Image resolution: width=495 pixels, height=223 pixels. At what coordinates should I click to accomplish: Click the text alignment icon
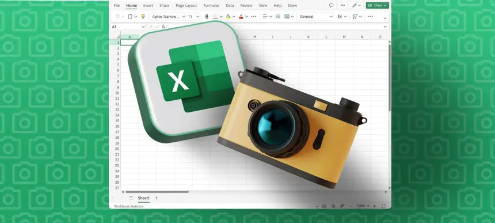coord(265,17)
